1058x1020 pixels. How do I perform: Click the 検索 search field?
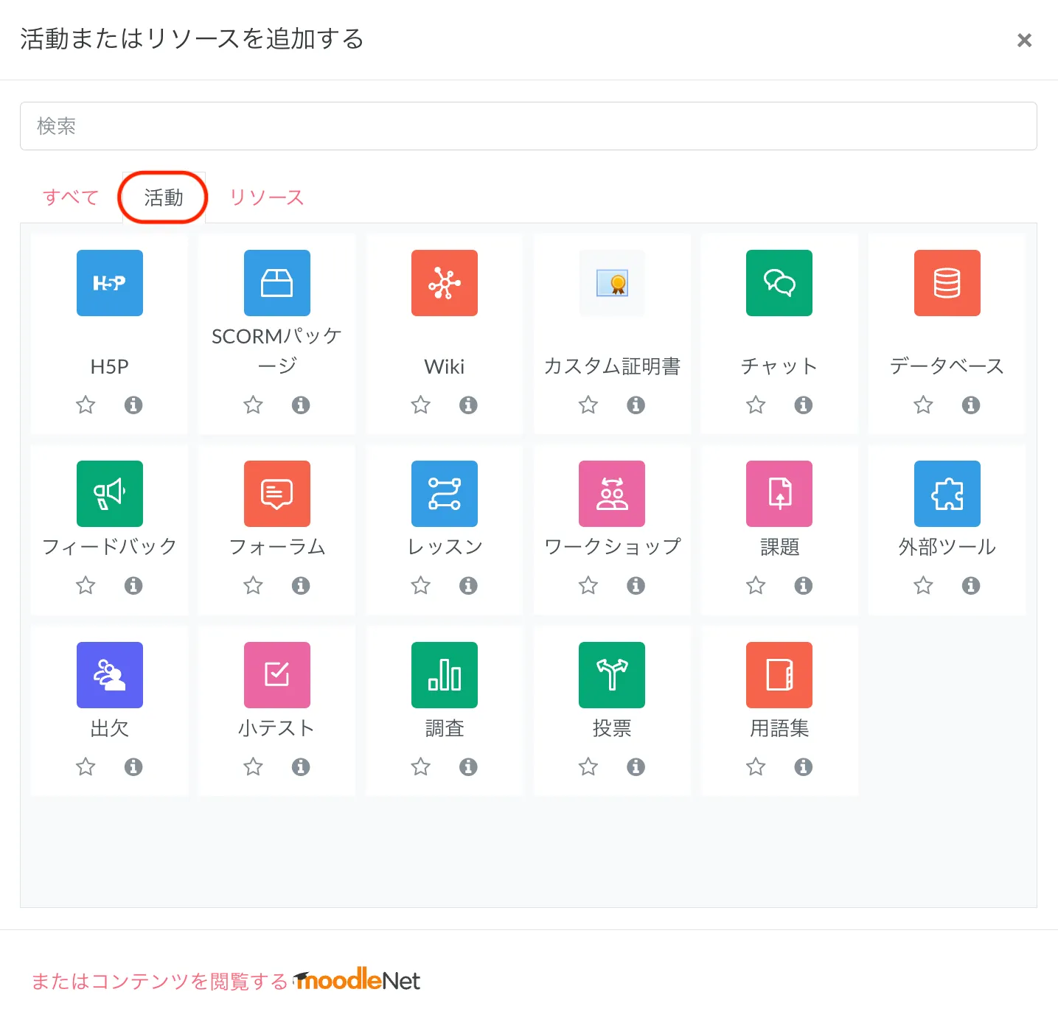pos(528,126)
